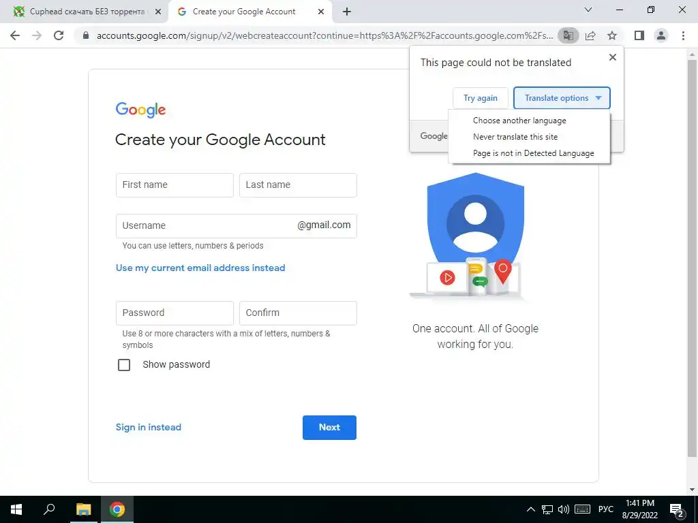Click the touch keyboard tray icon
698x523 pixels.
coord(582,509)
